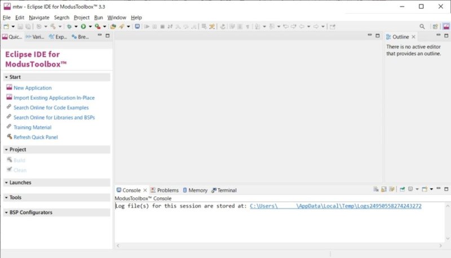Toggle Pin Console icon
Viewport: 451px width, 258px height.
point(402,189)
